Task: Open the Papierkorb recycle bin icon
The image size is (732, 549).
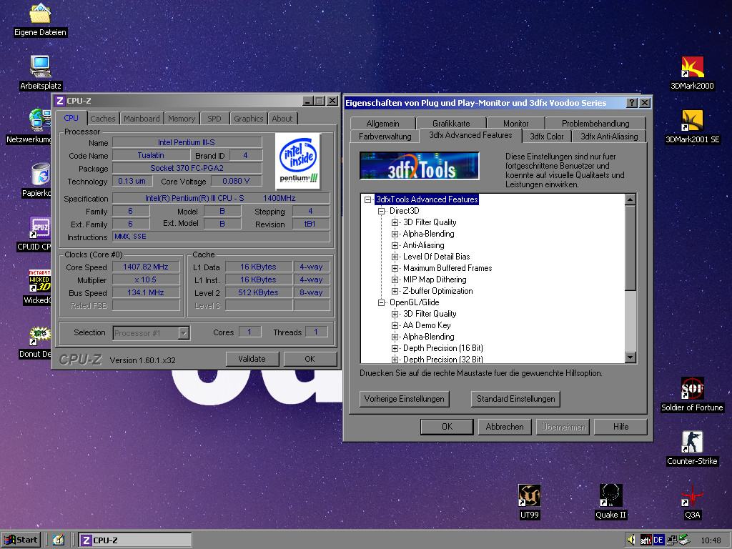Action: (41, 174)
